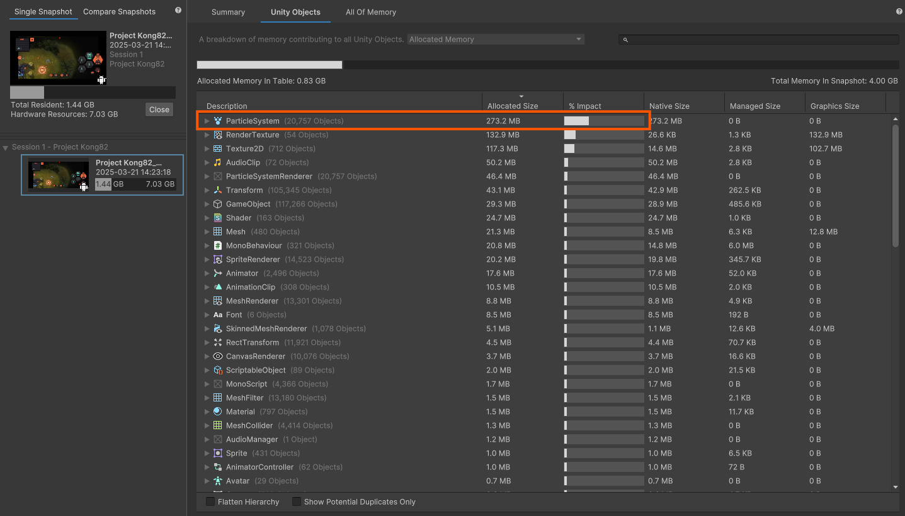Expand the Texture2D row
Image resolution: width=905 pixels, height=516 pixels.
[x=207, y=149]
